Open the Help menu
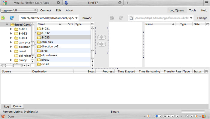 pos(204,10)
